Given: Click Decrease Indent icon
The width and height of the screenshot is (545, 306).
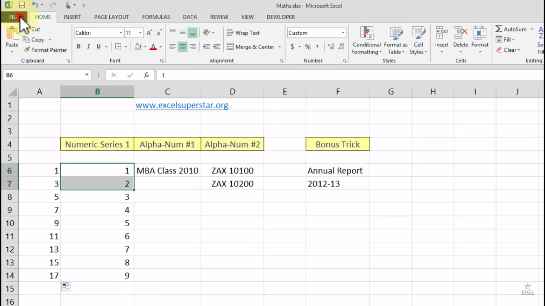Looking at the screenshot, I should tap(206, 47).
